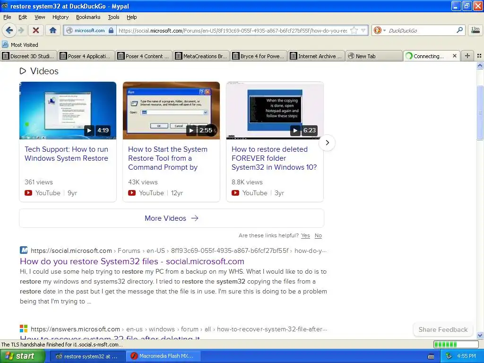Image resolution: width=484 pixels, height=363 pixels.
Task: Open the History menu
Action: click(x=60, y=17)
